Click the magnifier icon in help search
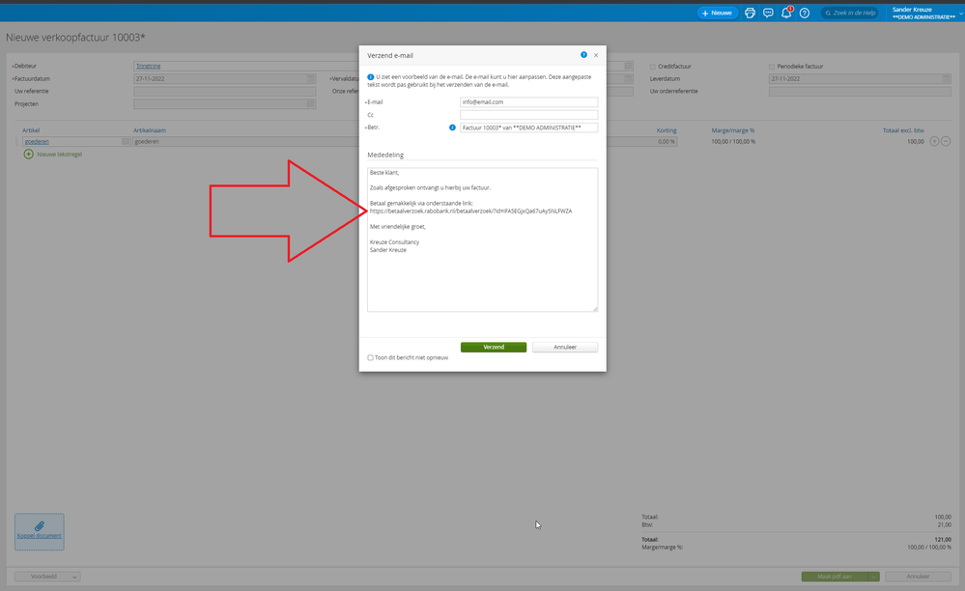This screenshot has height=591, width=965. pos(829,13)
